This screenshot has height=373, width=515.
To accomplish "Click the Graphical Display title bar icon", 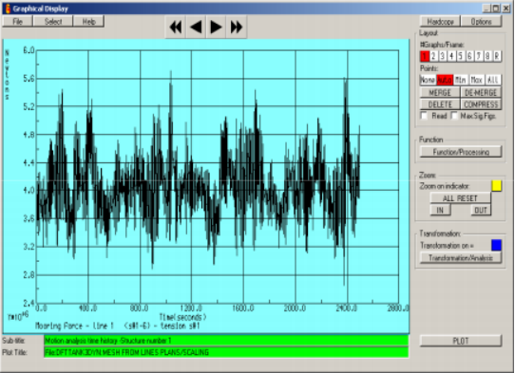I will (8, 9).
